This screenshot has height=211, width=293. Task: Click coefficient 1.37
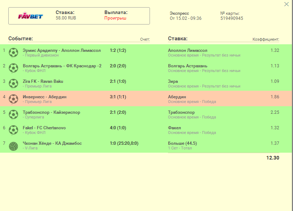[x=275, y=143]
